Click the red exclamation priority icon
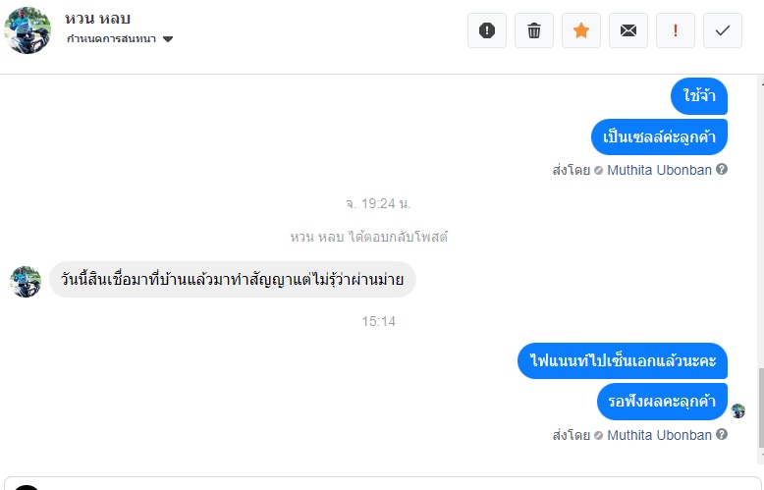The image size is (764, 490). click(676, 30)
